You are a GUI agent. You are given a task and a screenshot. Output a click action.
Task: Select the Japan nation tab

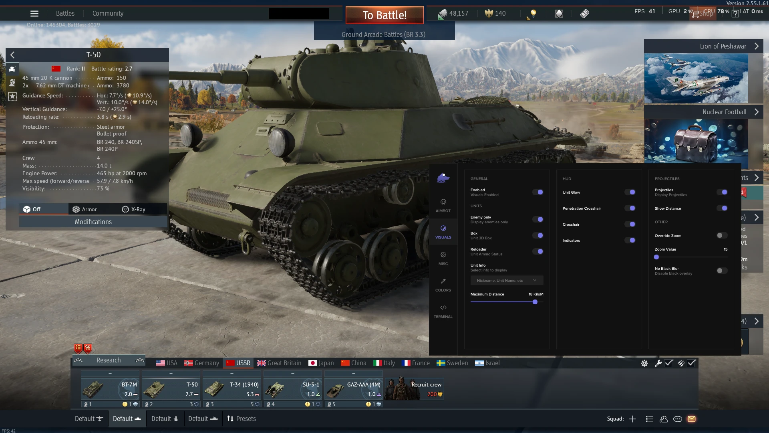pos(321,363)
